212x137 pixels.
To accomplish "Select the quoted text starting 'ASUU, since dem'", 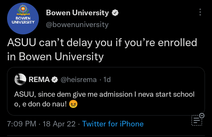I will point(104,95).
